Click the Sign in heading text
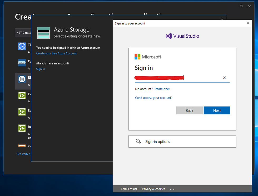258x196 pixels. click(144, 68)
